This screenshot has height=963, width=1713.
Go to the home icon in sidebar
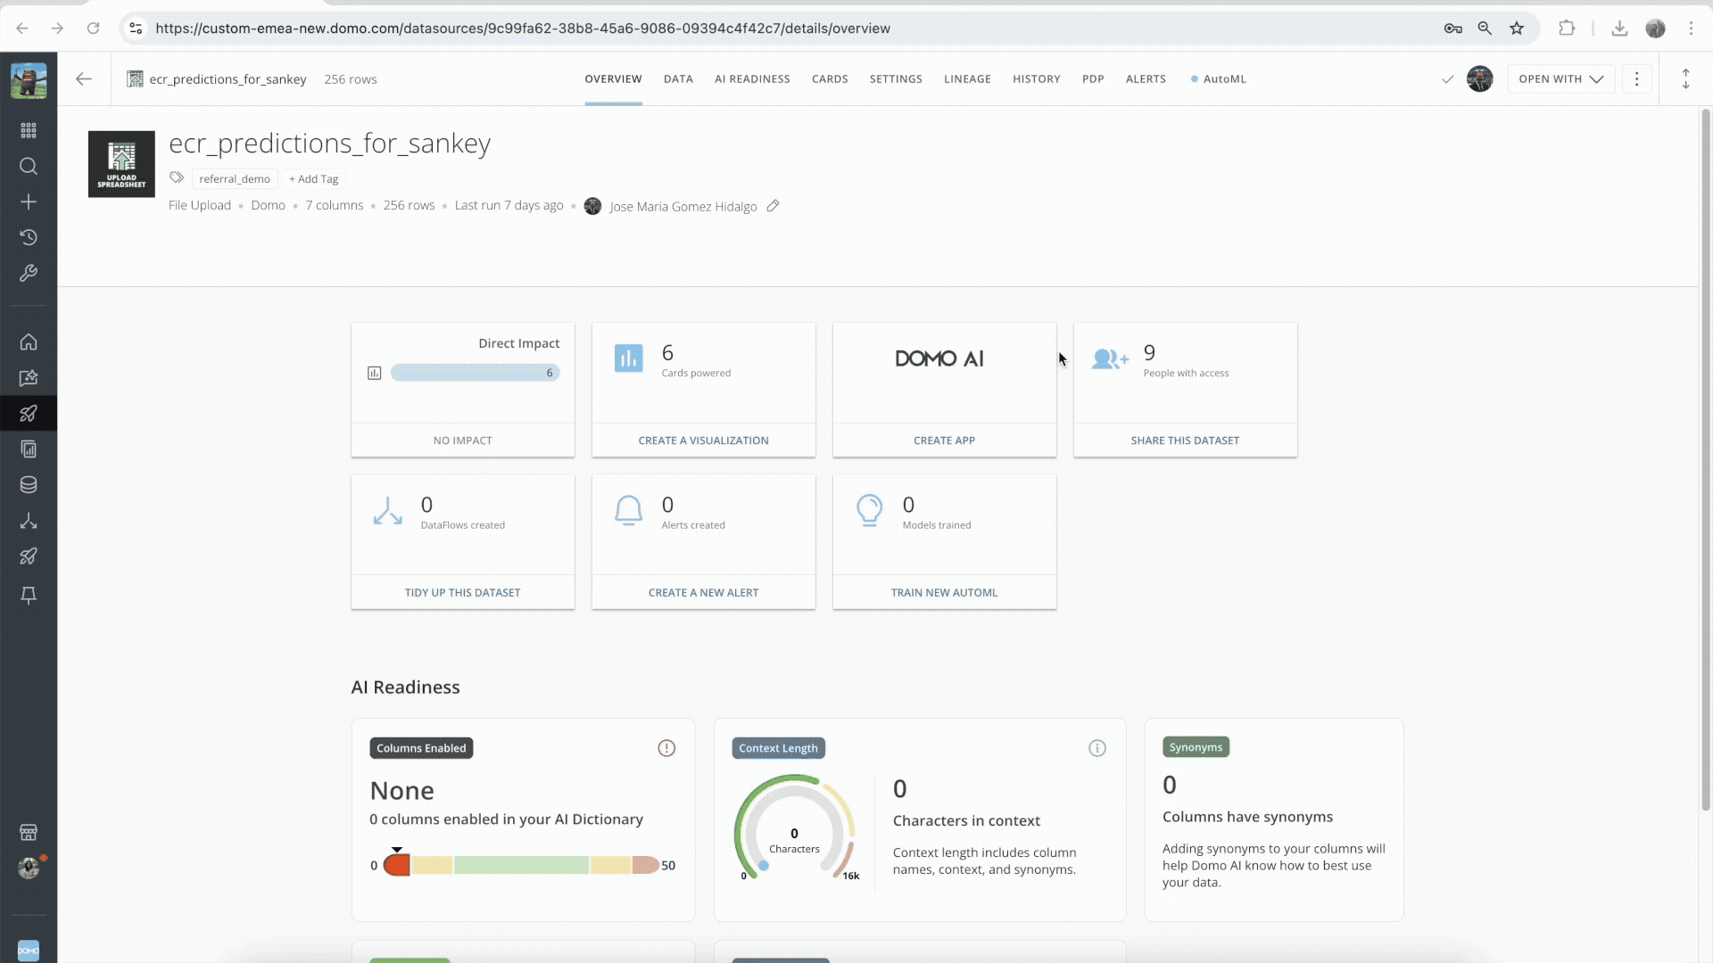click(x=29, y=342)
